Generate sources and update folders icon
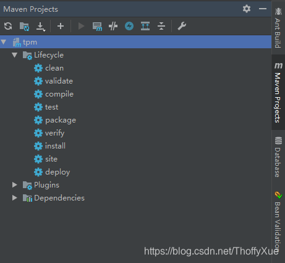Screen dimensions: 285x263 coord(24,26)
